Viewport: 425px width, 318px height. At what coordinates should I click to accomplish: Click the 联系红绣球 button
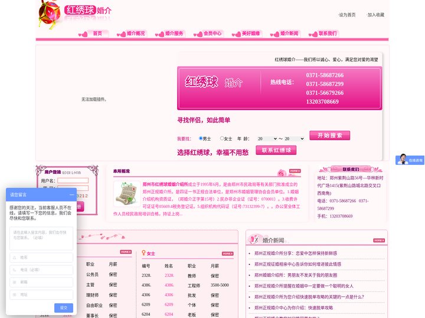(276, 150)
